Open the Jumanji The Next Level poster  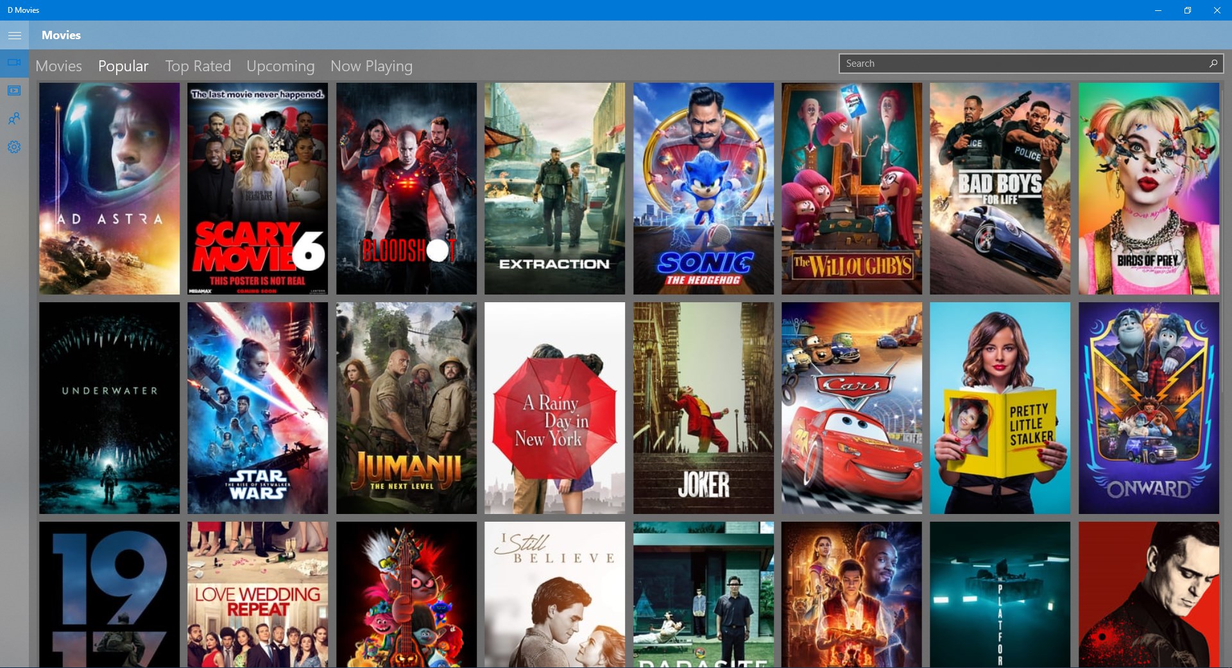click(x=406, y=408)
